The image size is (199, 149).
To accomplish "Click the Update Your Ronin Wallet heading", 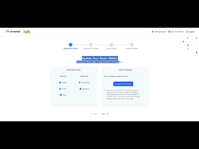I will point(99,58).
